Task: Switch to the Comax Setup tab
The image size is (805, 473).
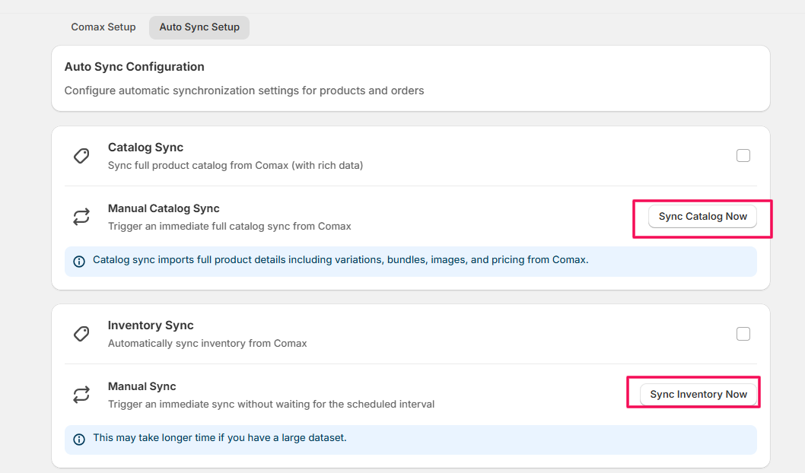Action: point(103,27)
